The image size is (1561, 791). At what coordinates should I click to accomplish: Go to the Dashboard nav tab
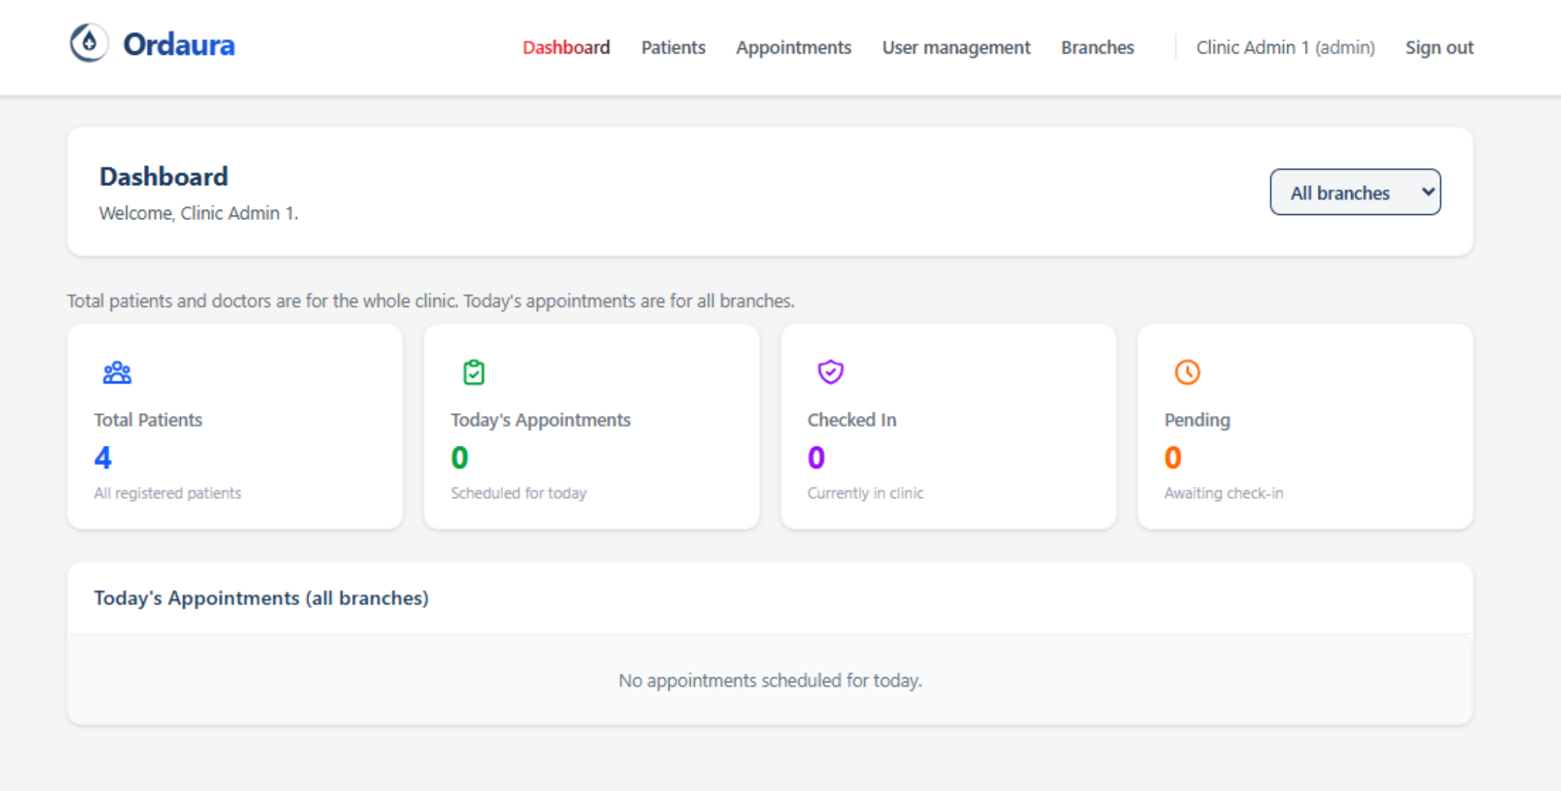pos(566,48)
